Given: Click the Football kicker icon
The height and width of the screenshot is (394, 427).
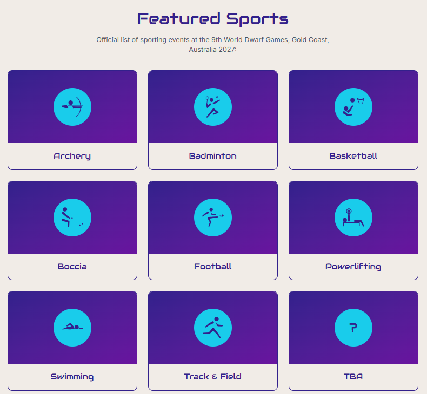Looking at the screenshot, I should (213, 218).
